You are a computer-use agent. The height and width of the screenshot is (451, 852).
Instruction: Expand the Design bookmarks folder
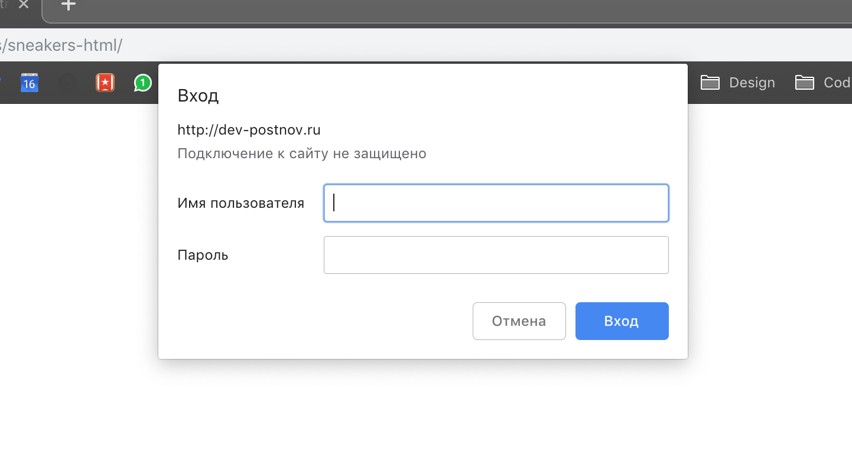(x=738, y=83)
